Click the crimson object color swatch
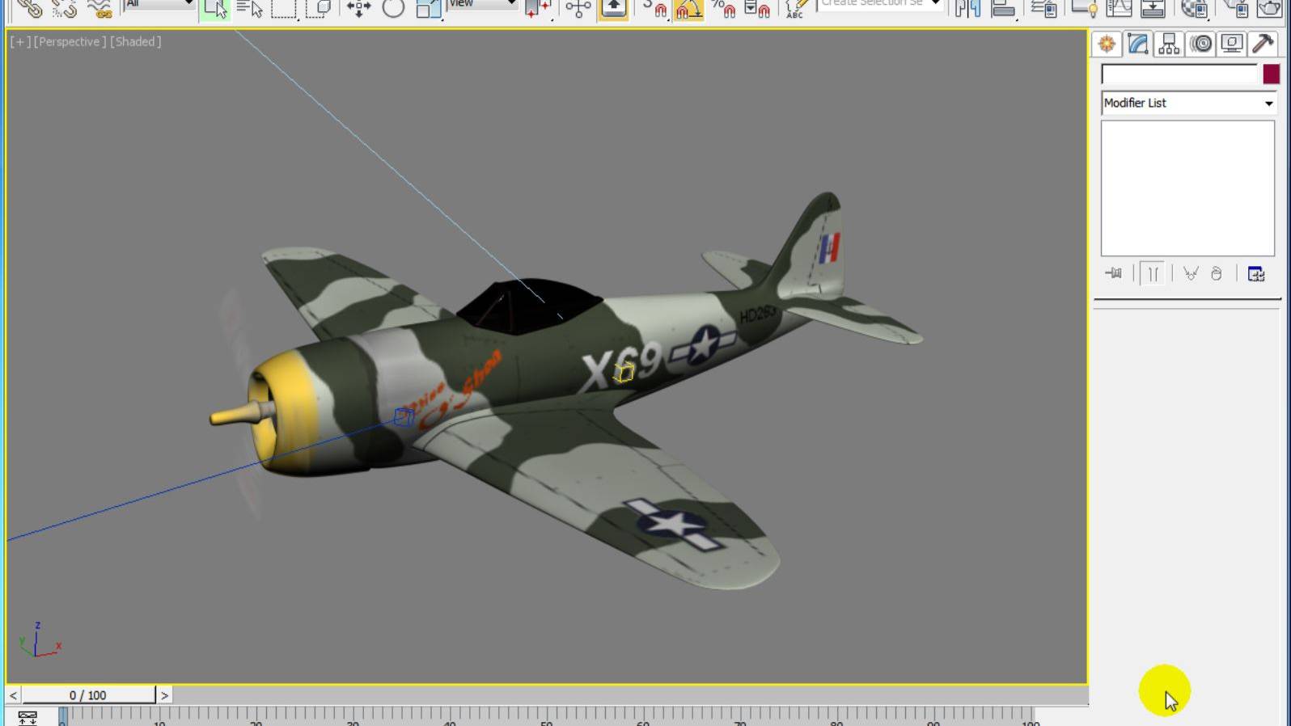Image resolution: width=1291 pixels, height=726 pixels. (x=1272, y=74)
